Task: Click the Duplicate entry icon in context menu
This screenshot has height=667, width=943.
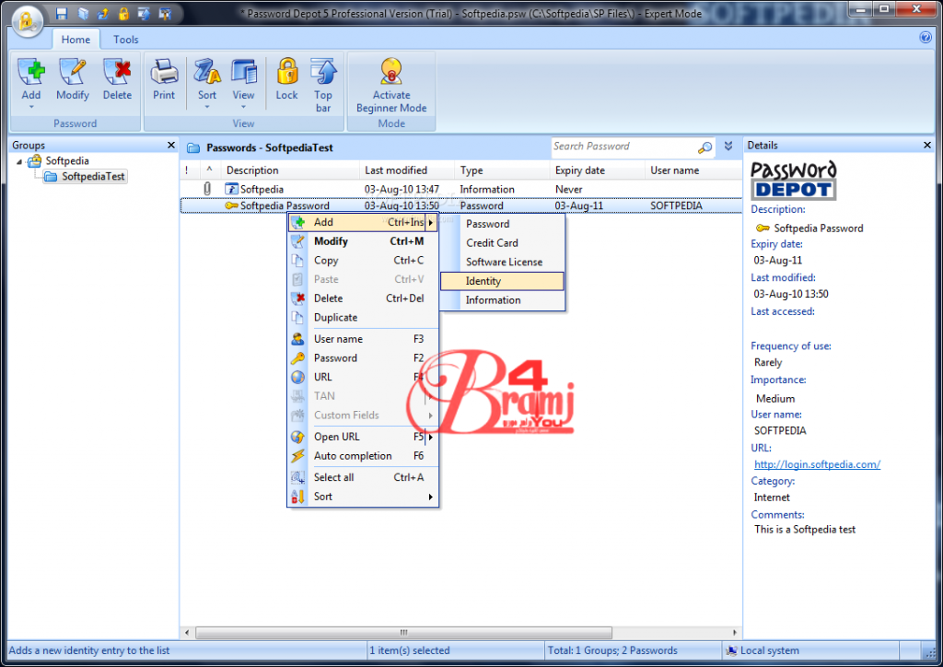Action: [297, 318]
